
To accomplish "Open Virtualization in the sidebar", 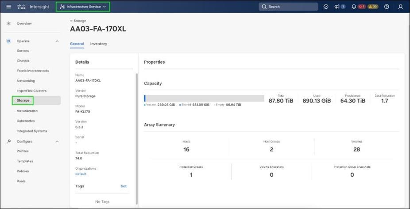I will pos(27,111).
